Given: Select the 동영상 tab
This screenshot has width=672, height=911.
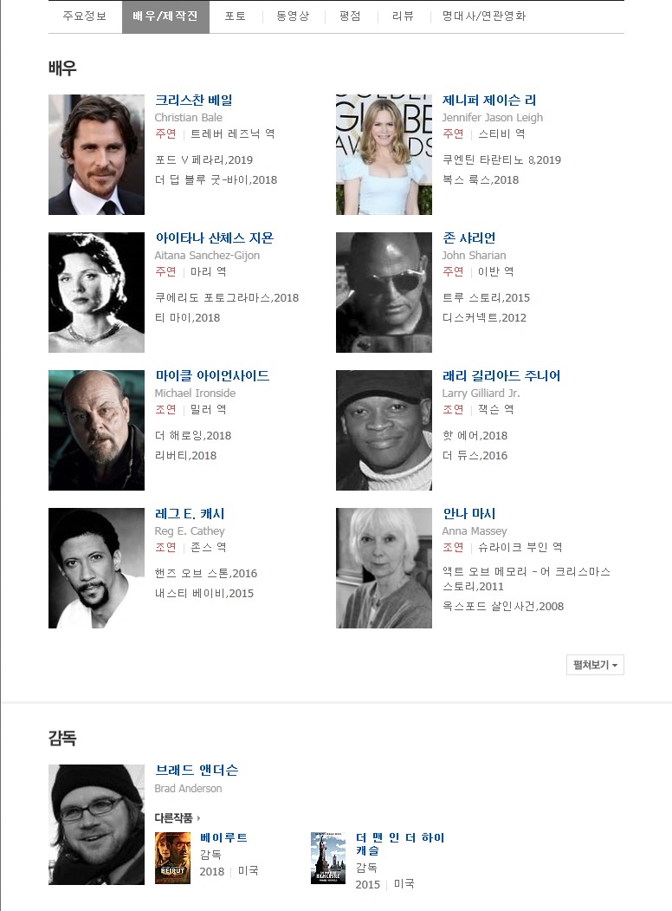Looking at the screenshot, I should [x=293, y=16].
